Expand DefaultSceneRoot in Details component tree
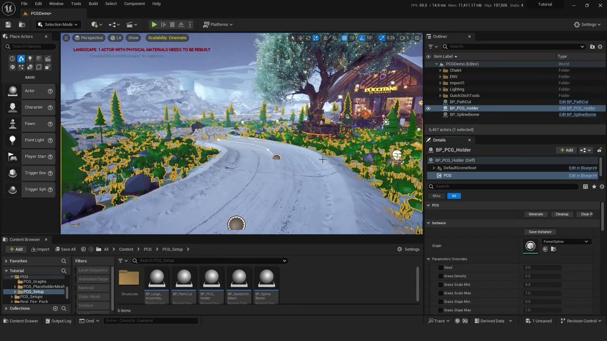607x341 pixels. tap(433, 168)
